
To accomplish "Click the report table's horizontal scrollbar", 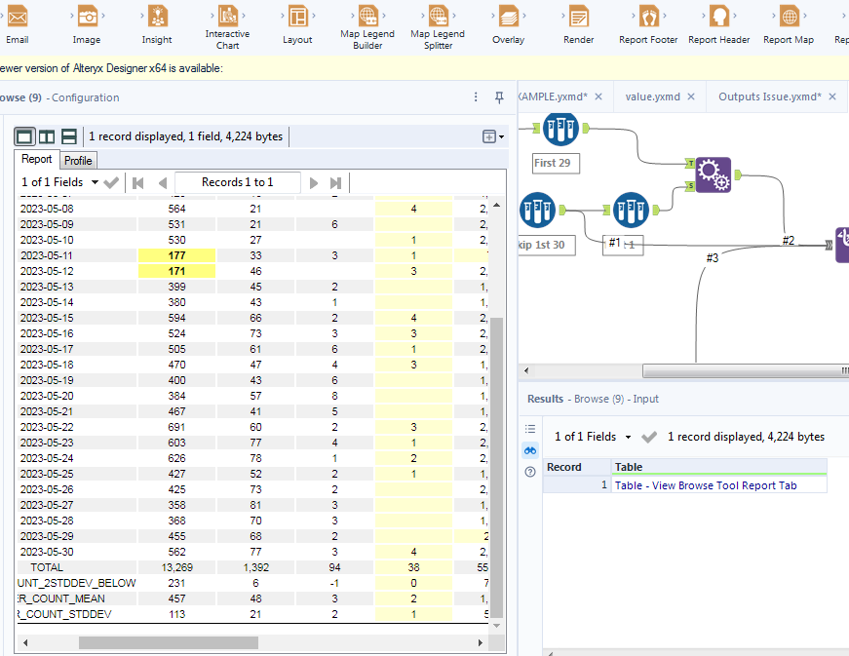I will (x=168, y=643).
